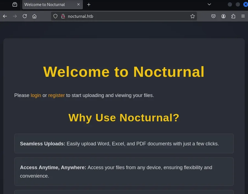248x194 pixels.
Task: Open tracking protection shield info
Action: coord(55,16)
